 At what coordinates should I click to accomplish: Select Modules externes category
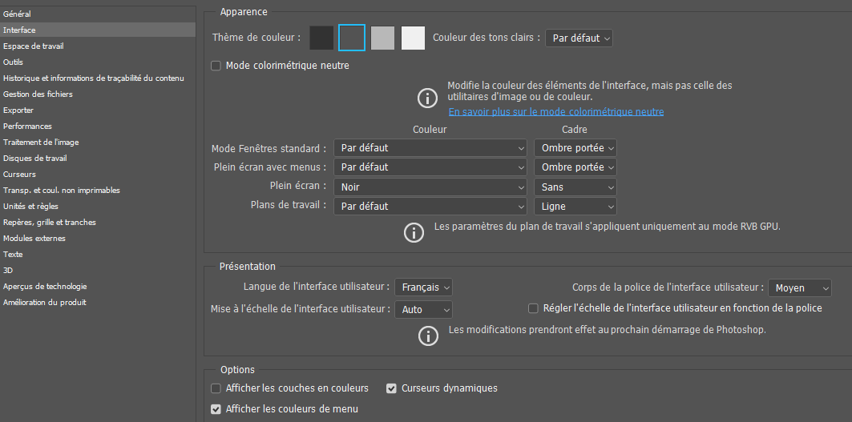coord(98,239)
